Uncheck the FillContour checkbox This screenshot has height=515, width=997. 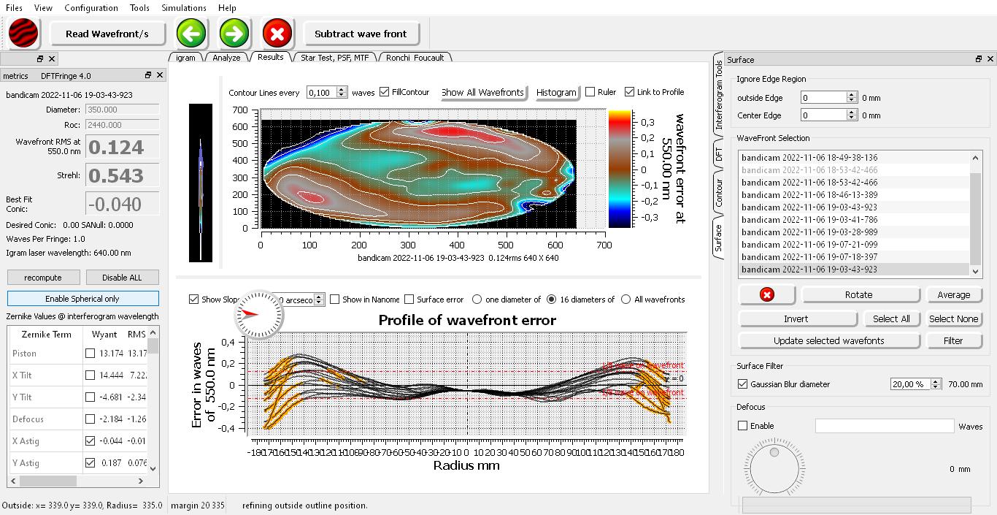pos(385,92)
